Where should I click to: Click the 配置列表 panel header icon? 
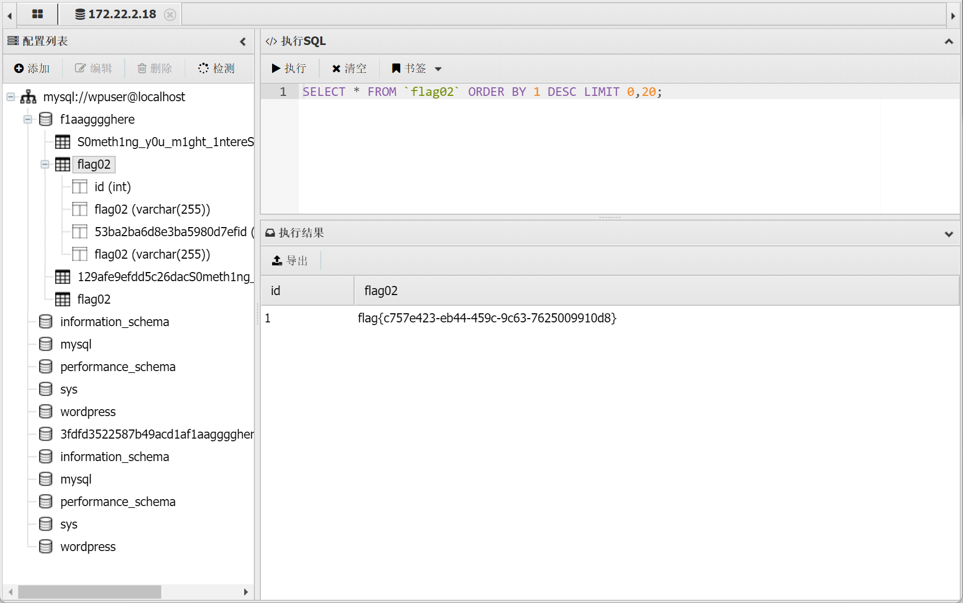coord(13,41)
